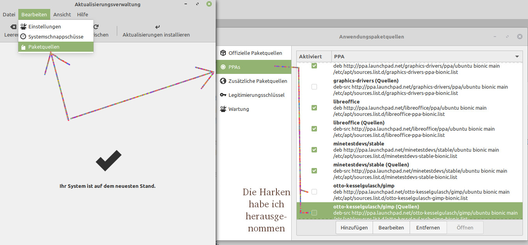Enable the graphics-drivers (Quellen) checkbox
Image resolution: width=528 pixels, height=245 pixels.
tap(314, 87)
